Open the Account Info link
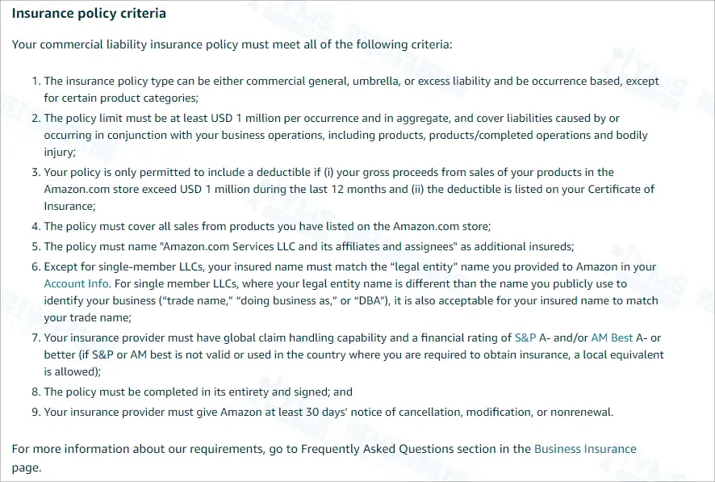The width and height of the screenshot is (715, 482). (76, 283)
